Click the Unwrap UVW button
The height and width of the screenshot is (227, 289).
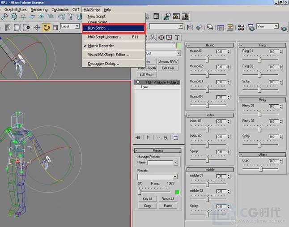click(168, 61)
